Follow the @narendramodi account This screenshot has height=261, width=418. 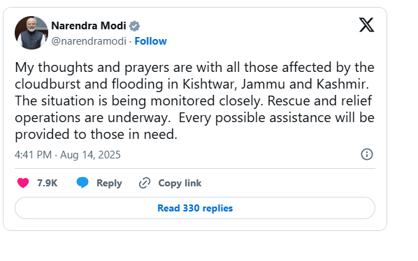point(150,41)
